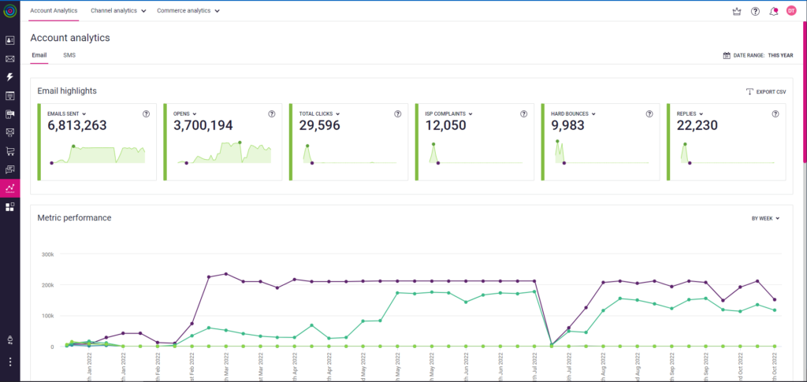Open the notifications bell
The width and height of the screenshot is (807, 382).
pyautogui.click(x=774, y=11)
